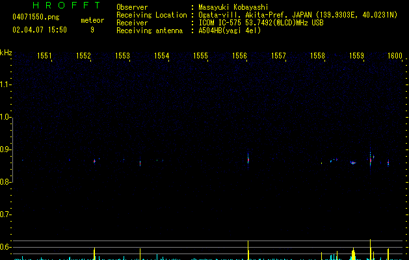Click the 0.7 frequency axis label

[5, 214]
